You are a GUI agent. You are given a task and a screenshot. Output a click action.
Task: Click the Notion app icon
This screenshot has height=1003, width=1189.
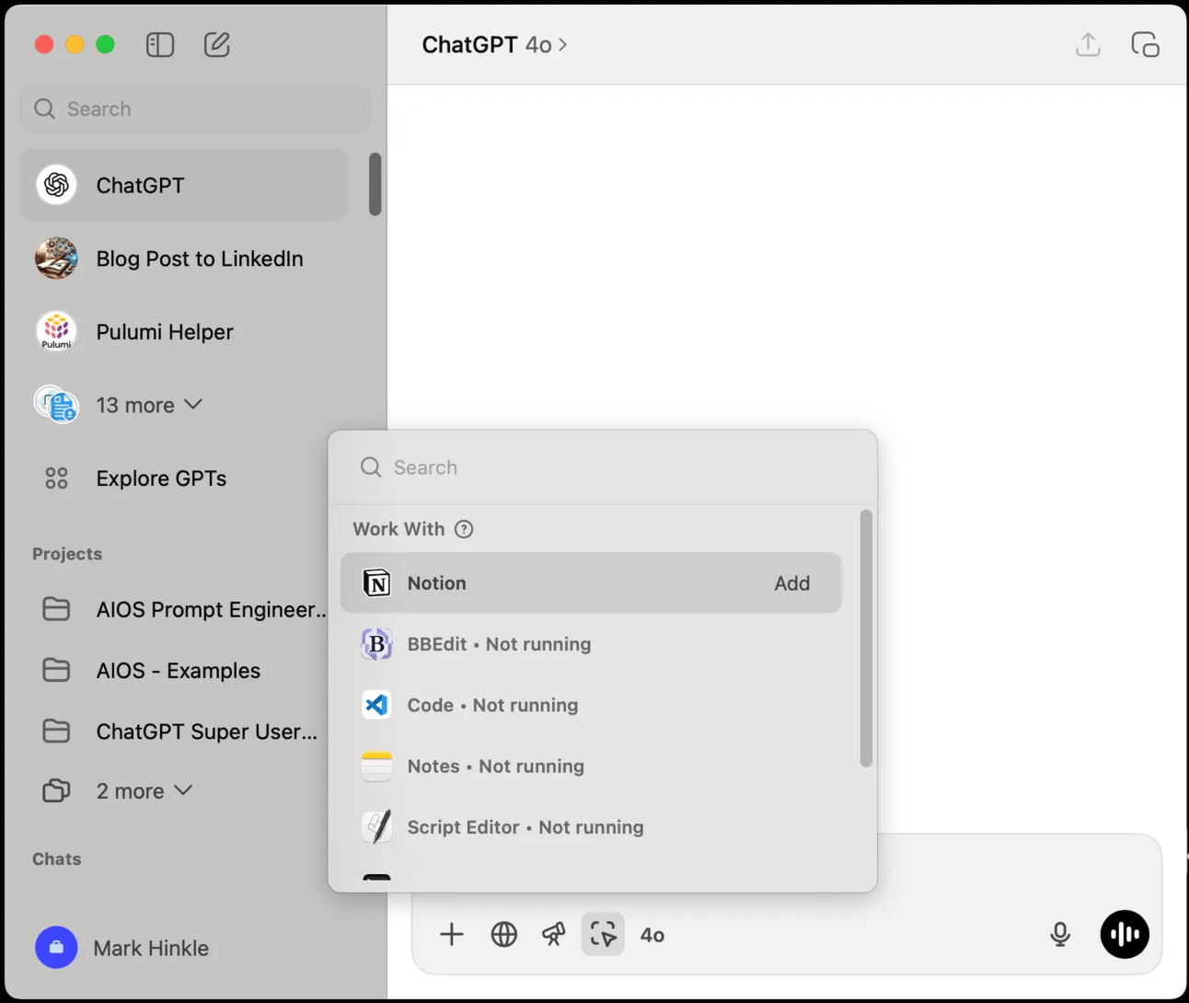point(376,582)
